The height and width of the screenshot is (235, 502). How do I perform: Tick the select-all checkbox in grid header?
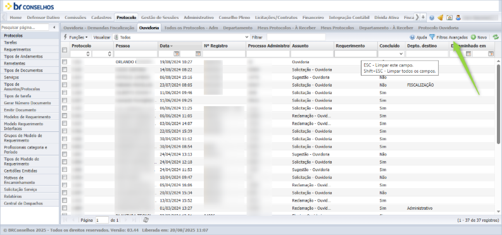pyautogui.click(x=65, y=50)
